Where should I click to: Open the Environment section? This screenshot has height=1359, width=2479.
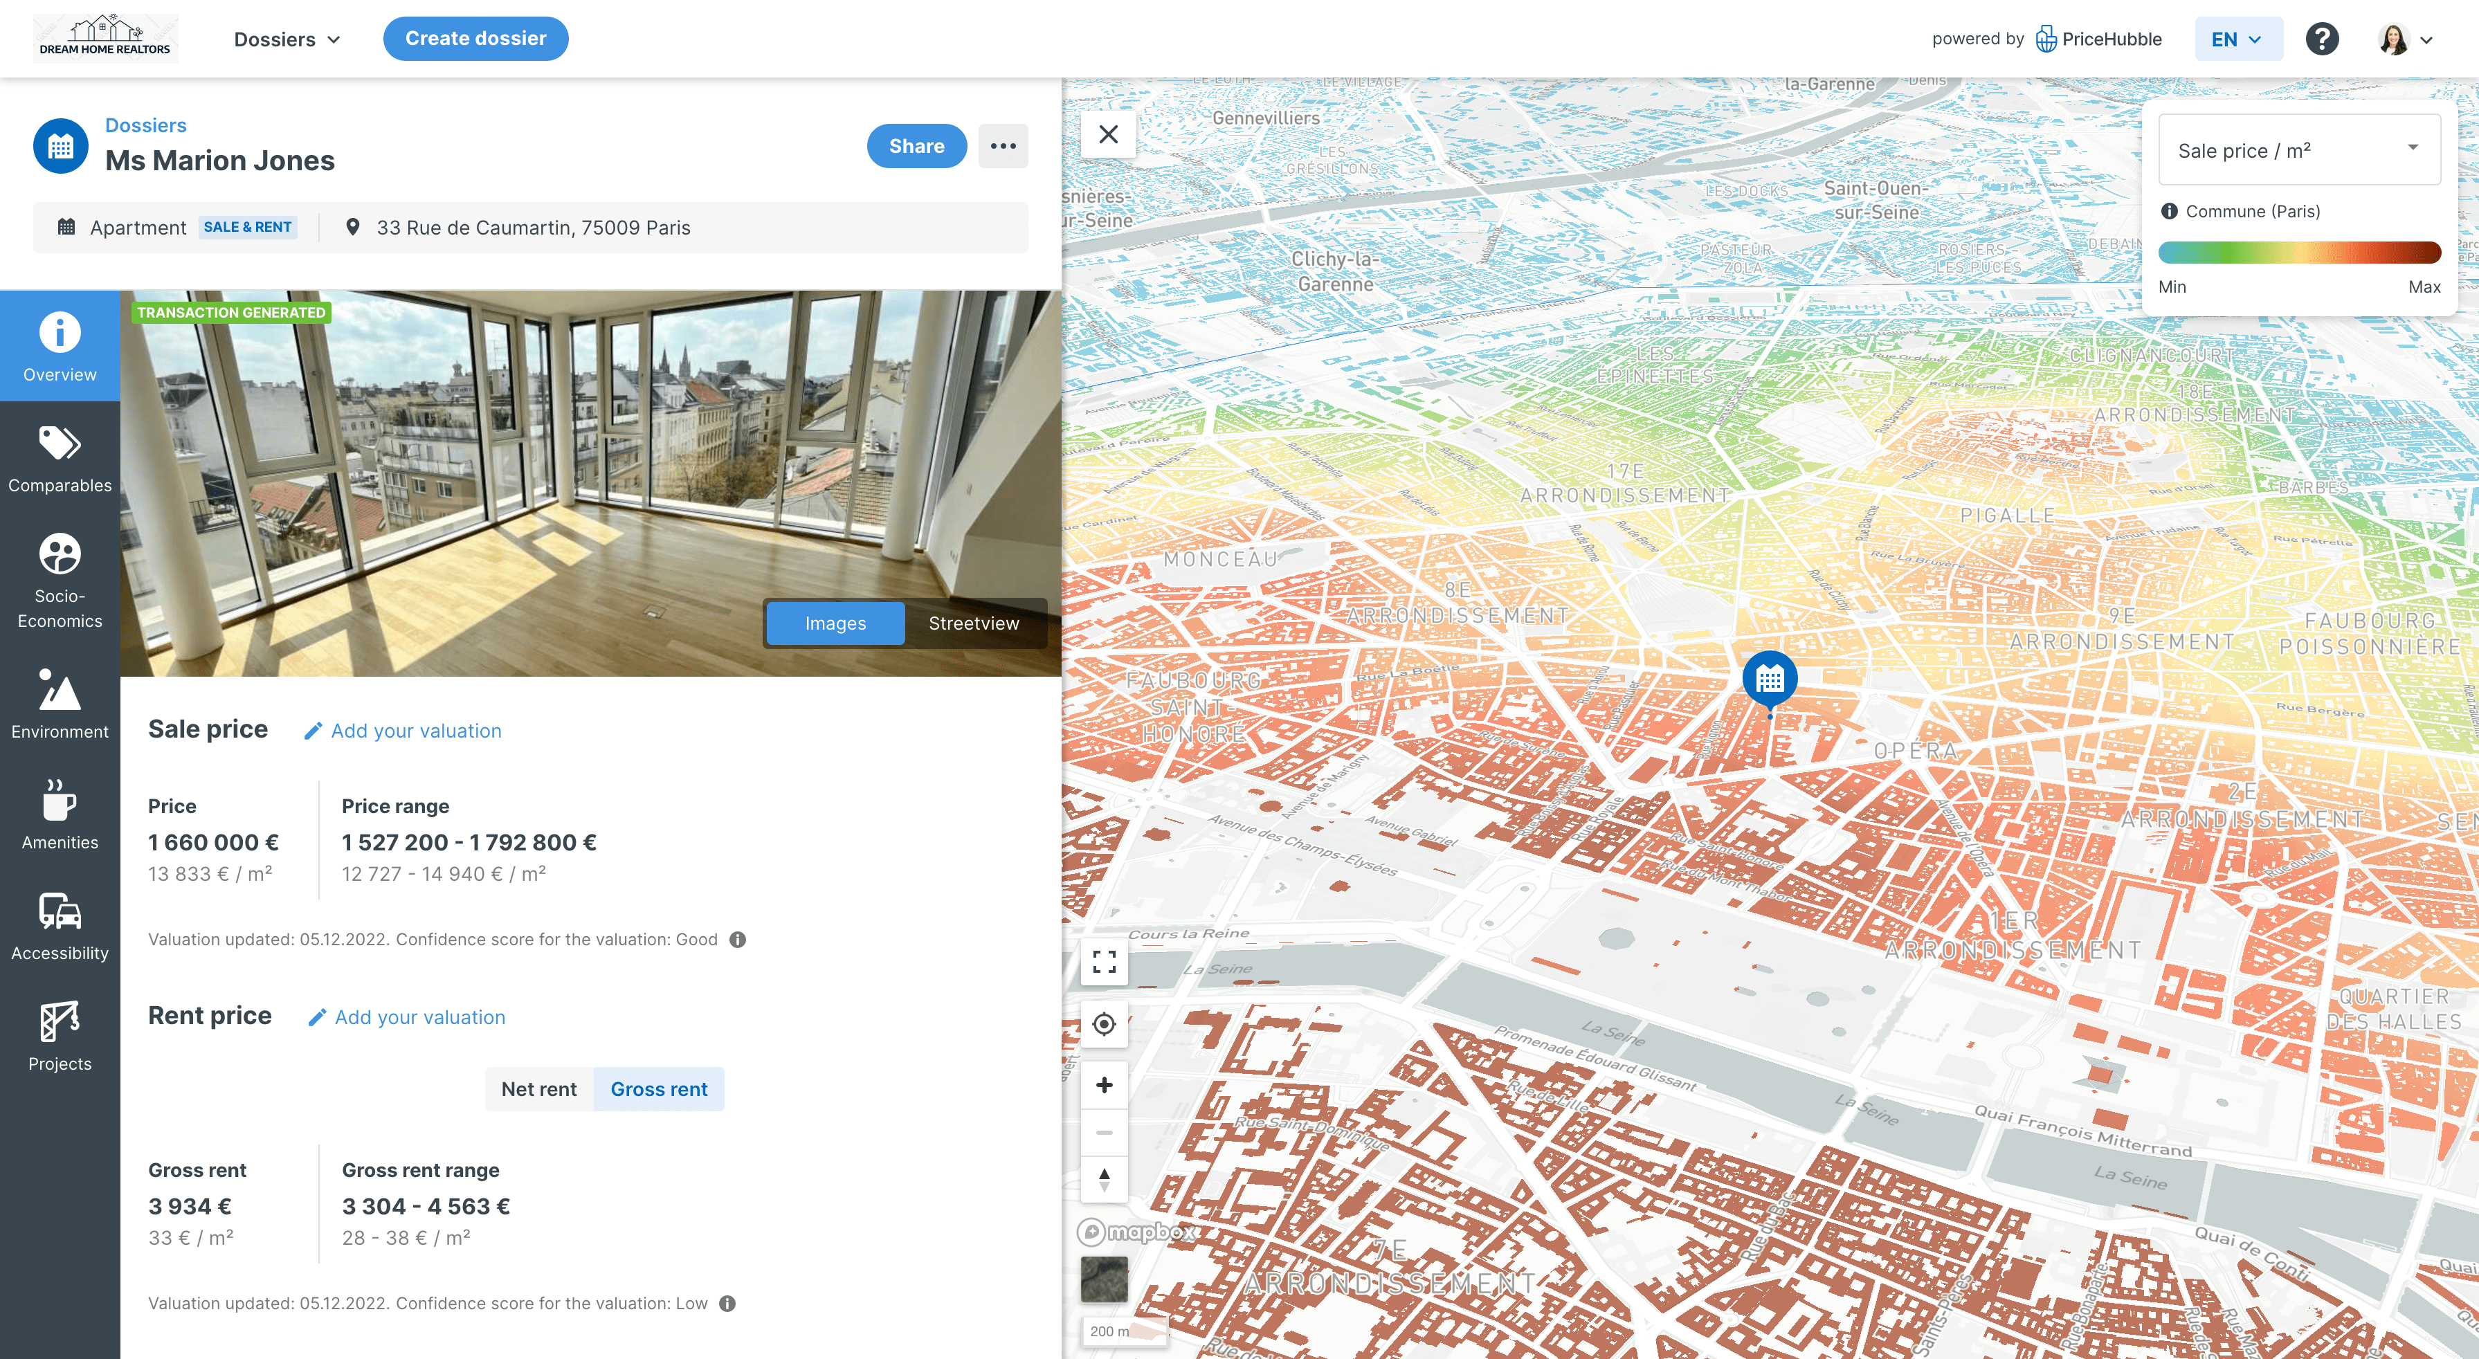tap(59, 706)
